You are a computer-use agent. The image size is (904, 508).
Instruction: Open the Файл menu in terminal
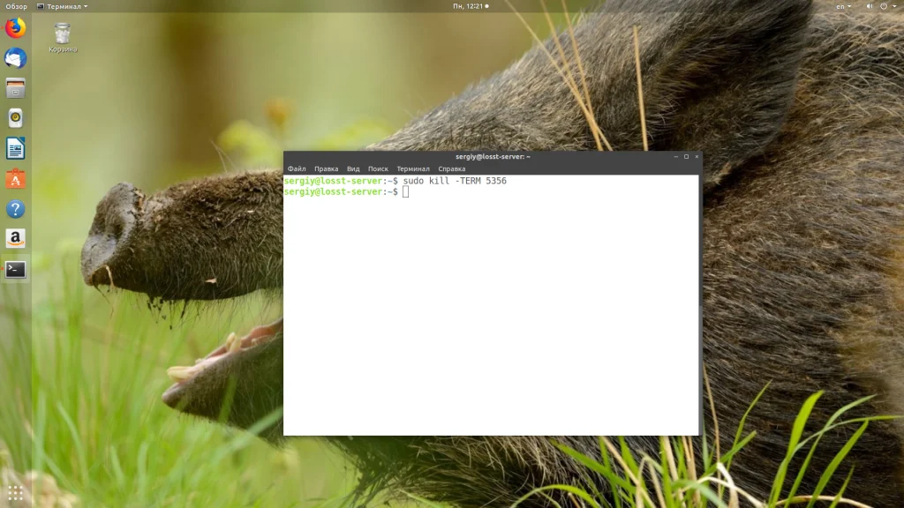click(x=297, y=168)
